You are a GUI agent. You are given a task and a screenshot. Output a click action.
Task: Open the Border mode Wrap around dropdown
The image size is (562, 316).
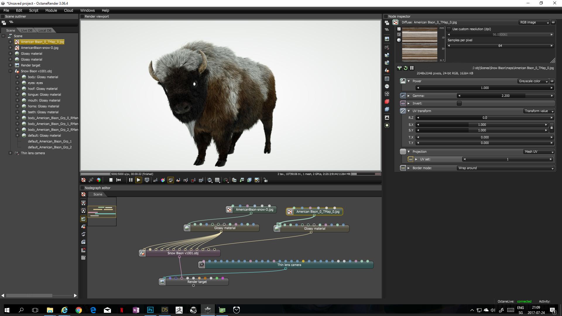coord(505,168)
